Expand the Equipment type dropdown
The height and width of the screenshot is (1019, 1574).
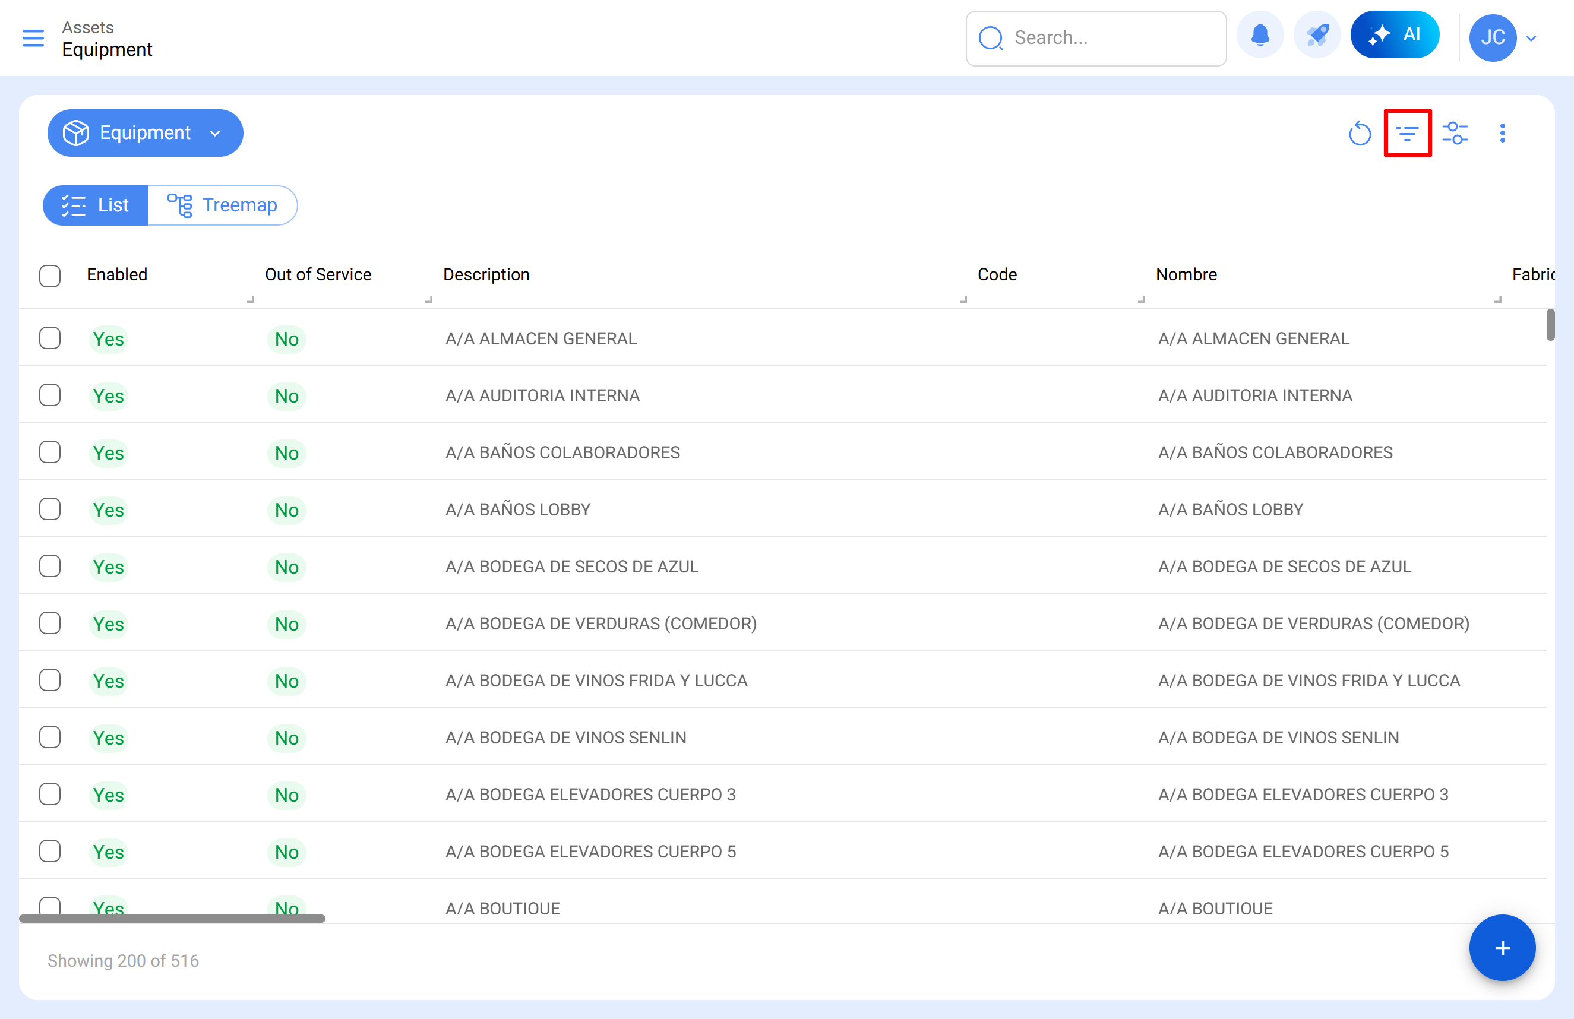(x=145, y=133)
